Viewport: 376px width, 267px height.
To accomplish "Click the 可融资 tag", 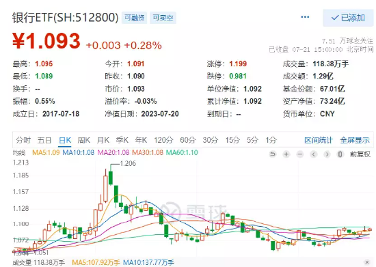I will (134, 18).
